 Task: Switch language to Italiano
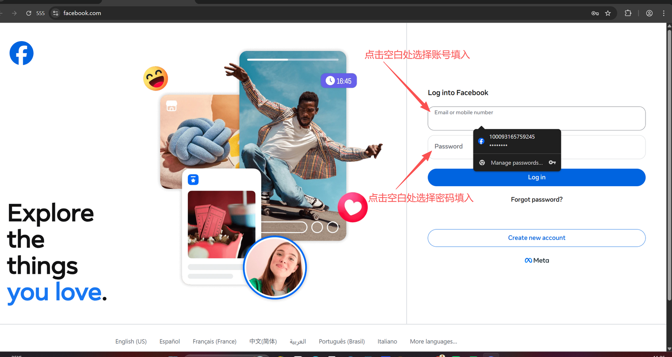[x=387, y=341]
